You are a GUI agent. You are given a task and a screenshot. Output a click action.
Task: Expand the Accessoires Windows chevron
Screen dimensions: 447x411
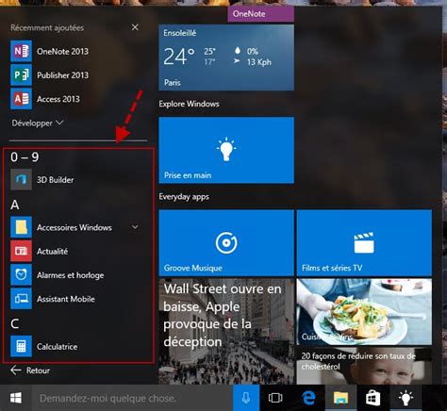point(135,227)
